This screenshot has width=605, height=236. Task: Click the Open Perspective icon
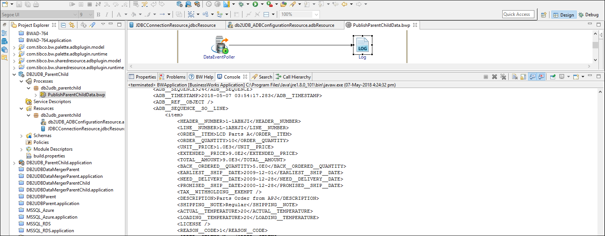543,15
